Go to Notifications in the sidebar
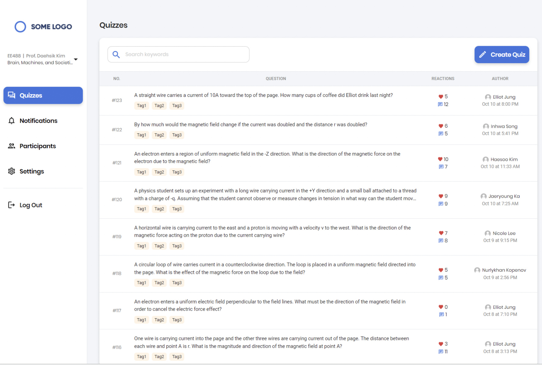Screen dimensions: 542x365 [38, 121]
